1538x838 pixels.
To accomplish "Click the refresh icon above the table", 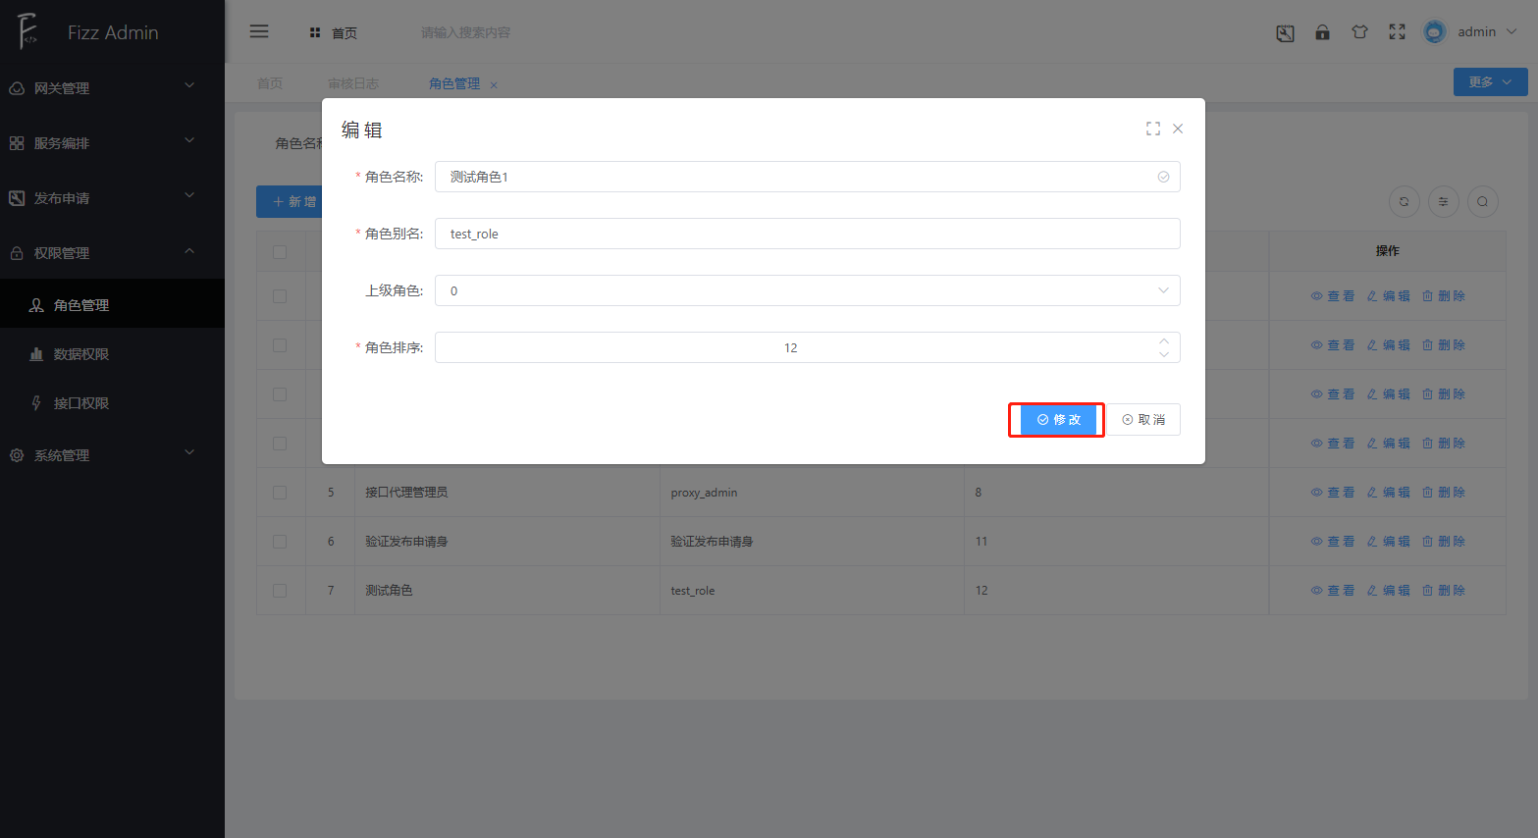I will [x=1404, y=201].
